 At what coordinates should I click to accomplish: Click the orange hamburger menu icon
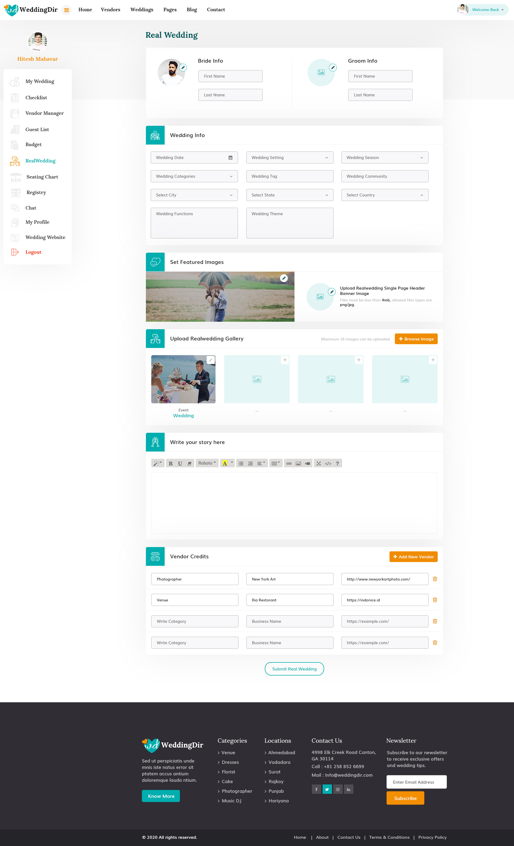pos(67,10)
